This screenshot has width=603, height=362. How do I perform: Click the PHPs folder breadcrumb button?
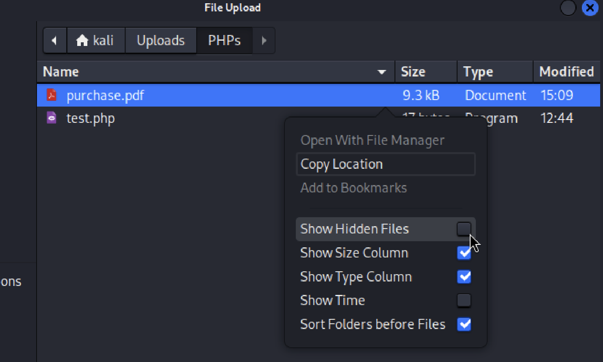[224, 41]
